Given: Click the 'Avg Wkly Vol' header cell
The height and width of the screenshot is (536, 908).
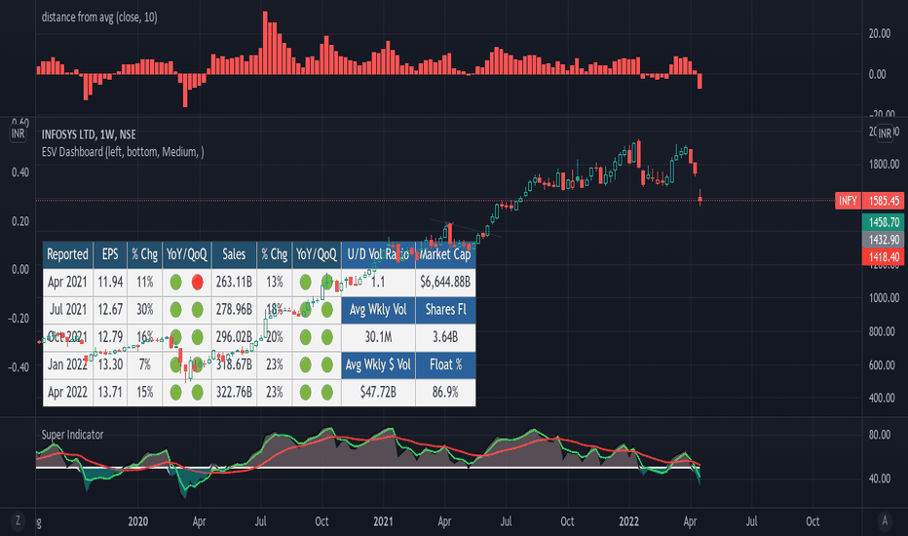Looking at the screenshot, I should [x=378, y=310].
